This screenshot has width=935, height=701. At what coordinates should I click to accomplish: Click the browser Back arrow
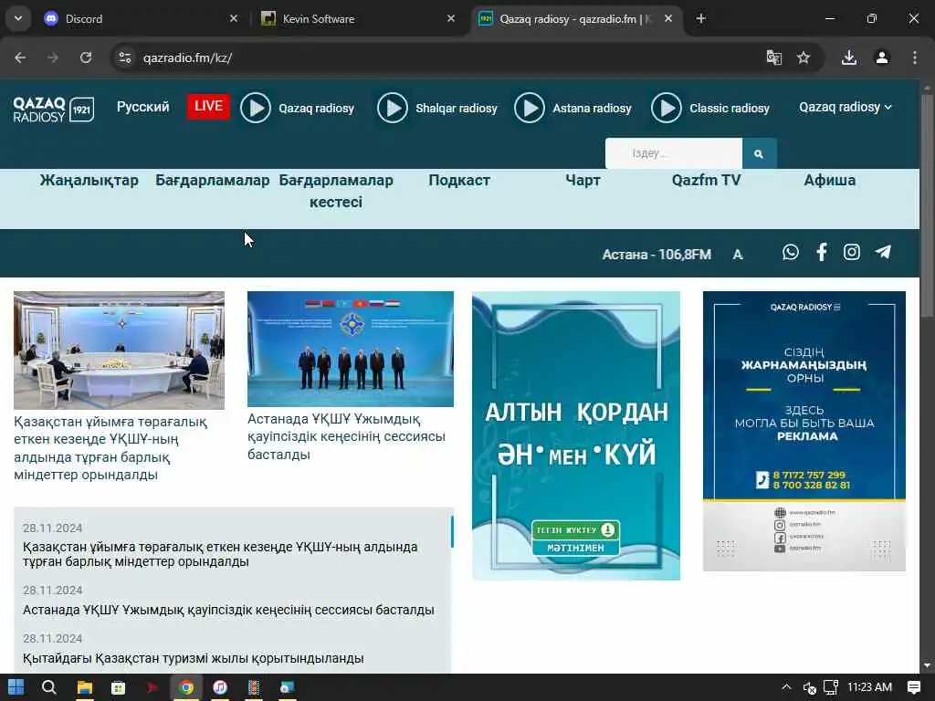20,58
